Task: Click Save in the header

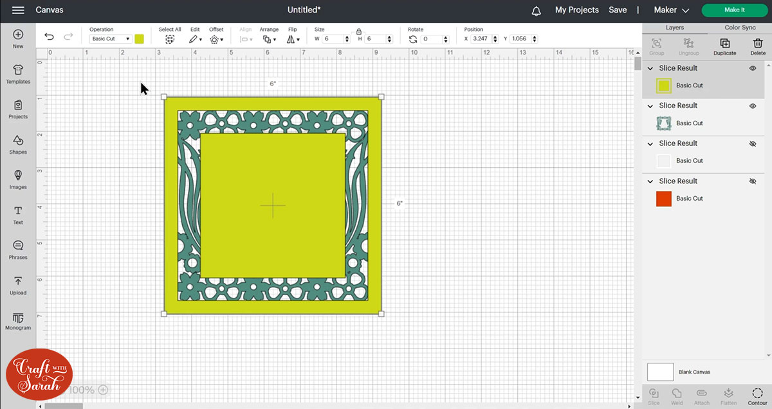Action: (618, 10)
